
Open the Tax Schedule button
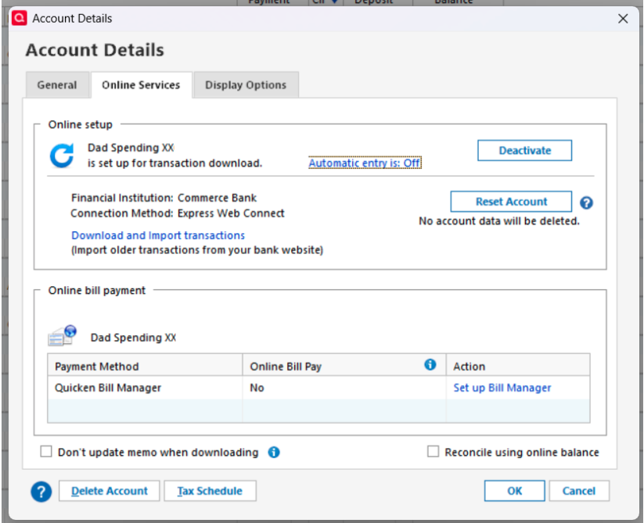click(210, 491)
